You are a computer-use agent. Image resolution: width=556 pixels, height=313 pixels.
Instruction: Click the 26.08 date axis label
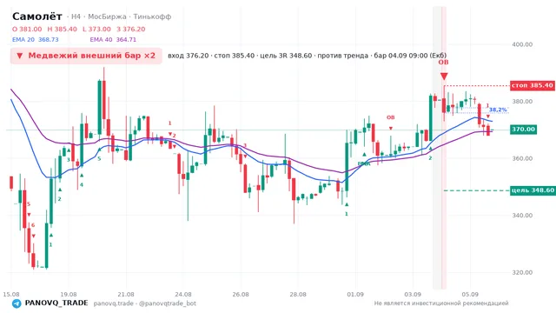click(x=241, y=294)
